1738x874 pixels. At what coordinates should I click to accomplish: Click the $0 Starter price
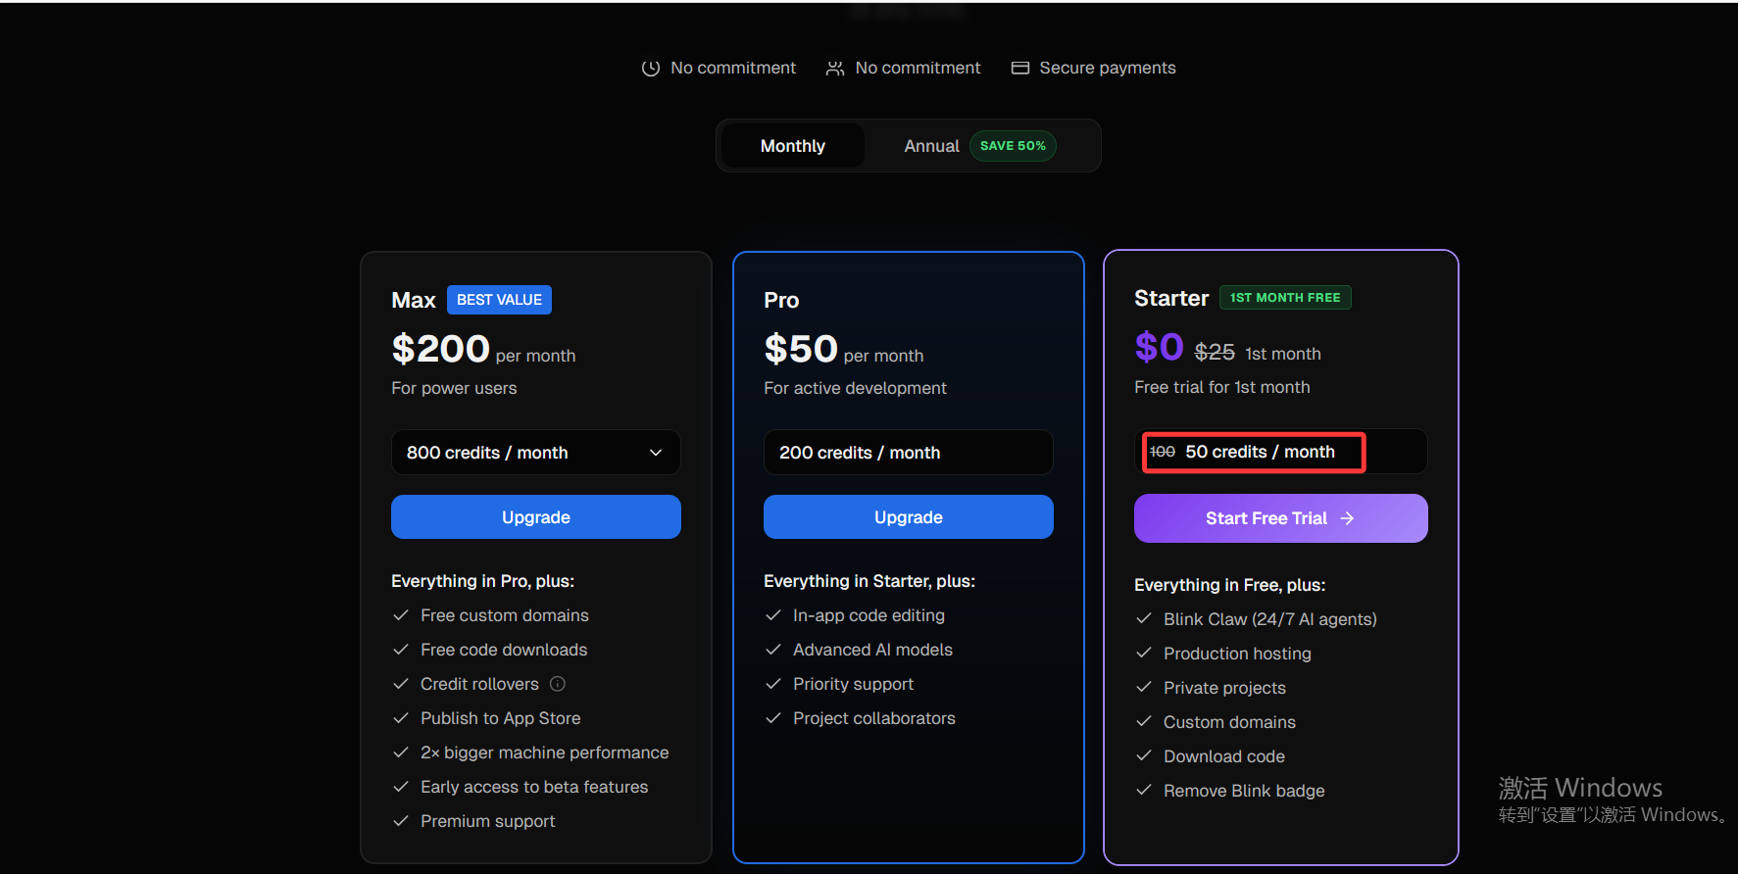click(x=1159, y=347)
